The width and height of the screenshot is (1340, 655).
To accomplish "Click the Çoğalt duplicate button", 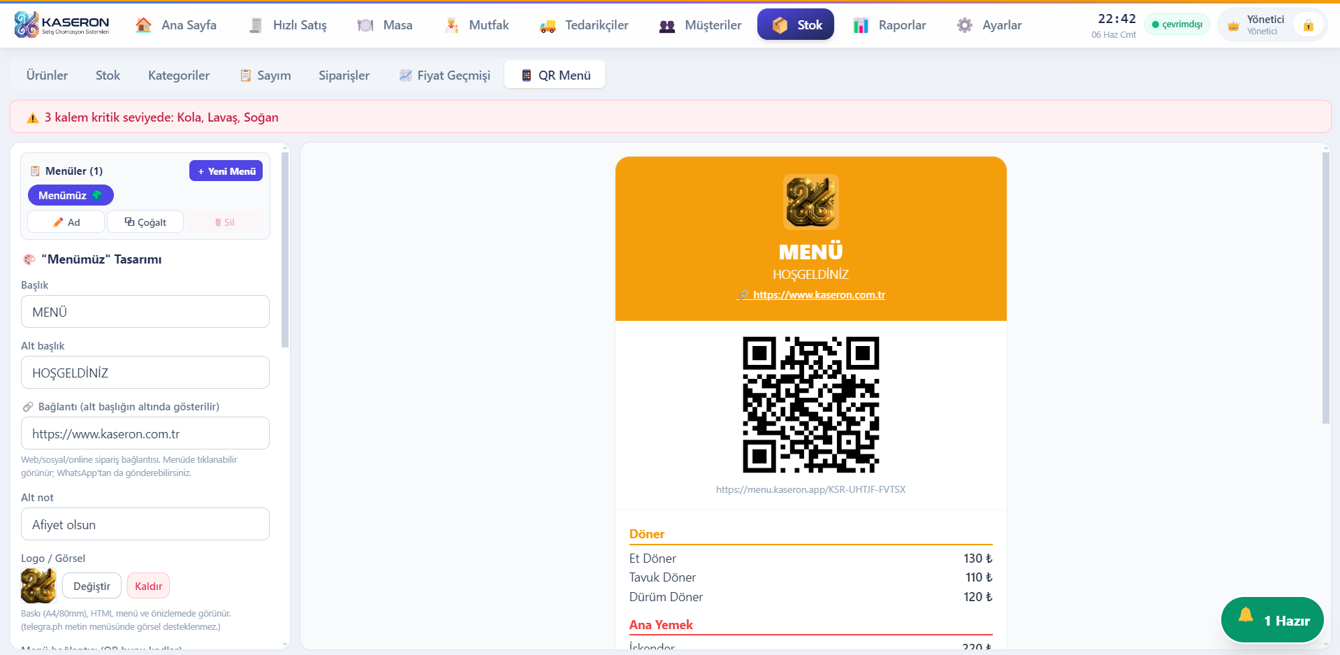I will coord(145,222).
